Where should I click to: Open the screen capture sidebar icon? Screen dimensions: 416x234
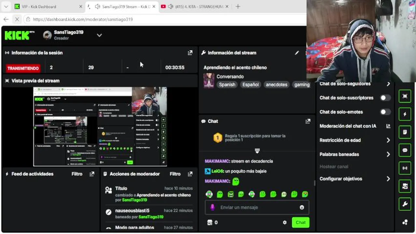tap(405, 96)
